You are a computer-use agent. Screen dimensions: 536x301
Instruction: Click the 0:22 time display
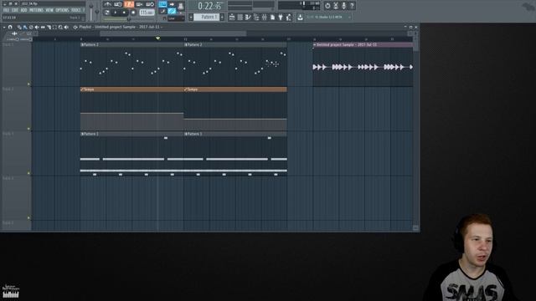pos(209,6)
